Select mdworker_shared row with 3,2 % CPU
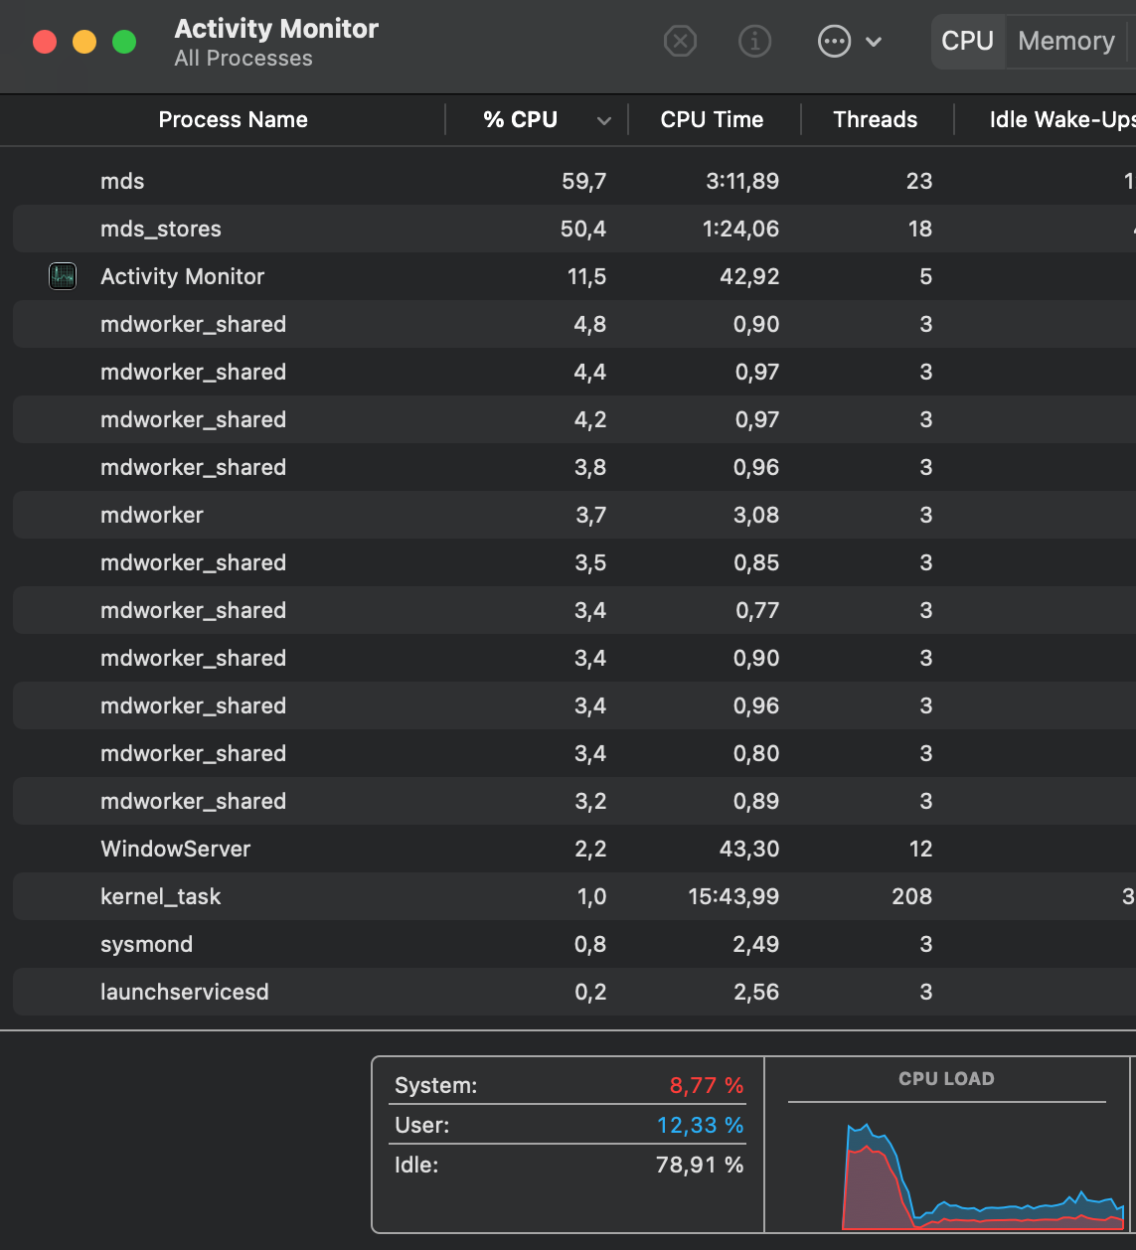This screenshot has width=1136, height=1250. click(x=574, y=801)
